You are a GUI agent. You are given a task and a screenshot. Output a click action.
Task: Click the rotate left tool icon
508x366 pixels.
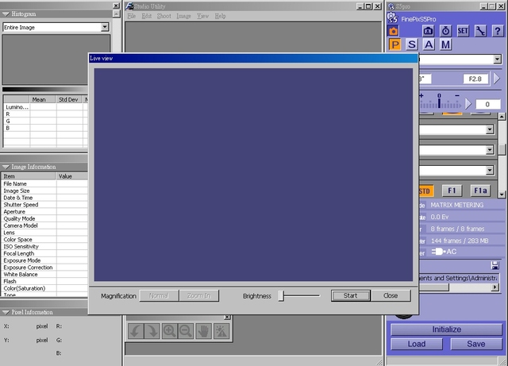point(136,331)
